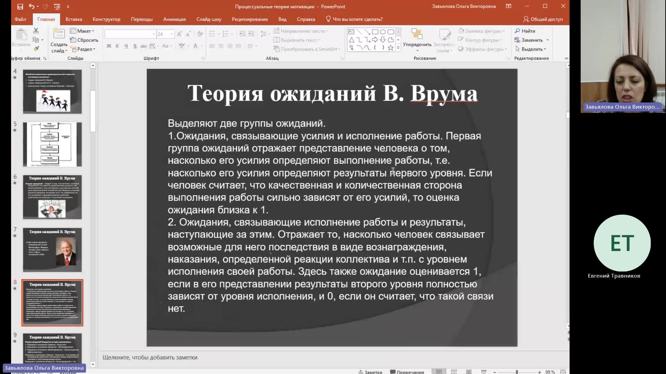This screenshot has height=374, width=666.
Task: Toggle Underline (Ч) formatting
Action: click(126, 46)
